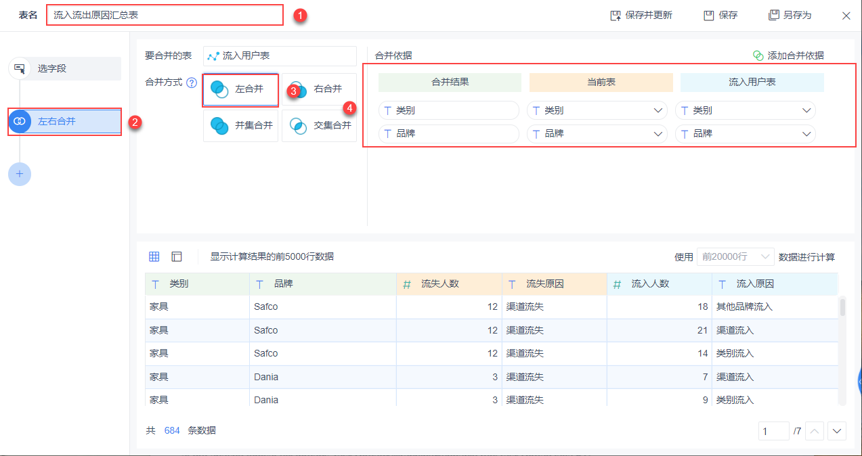Choose 右合并 merge method
Image resolution: width=862 pixels, height=456 pixels.
point(319,89)
